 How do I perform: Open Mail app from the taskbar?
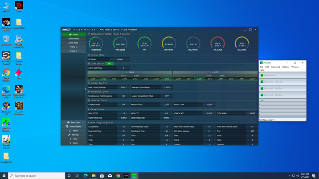110,175
